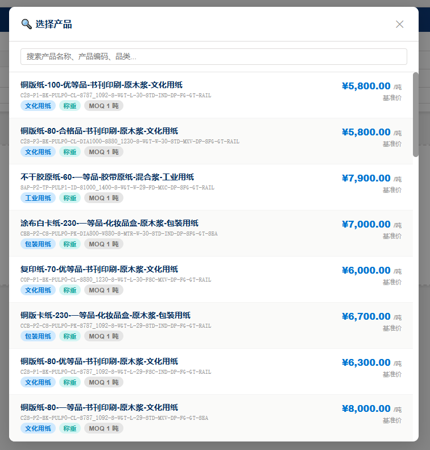Pick 涂布白卡纸-230 化妆品盒 product
The image size is (430, 450).
(109, 223)
